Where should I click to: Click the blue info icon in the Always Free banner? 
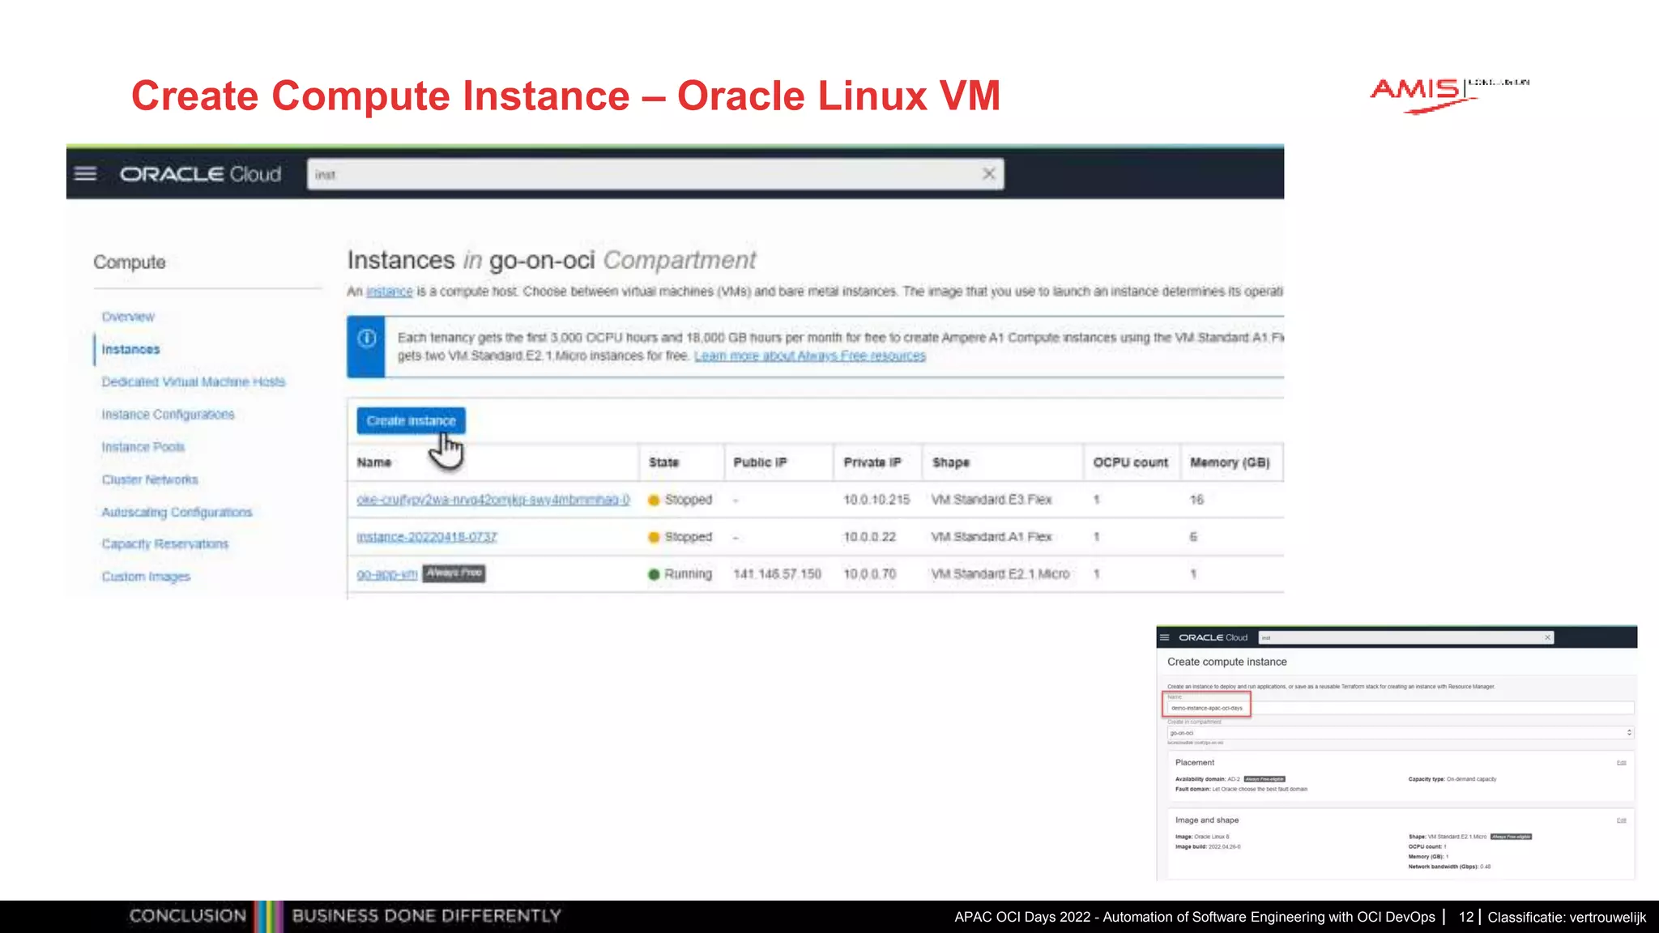click(367, 339)
